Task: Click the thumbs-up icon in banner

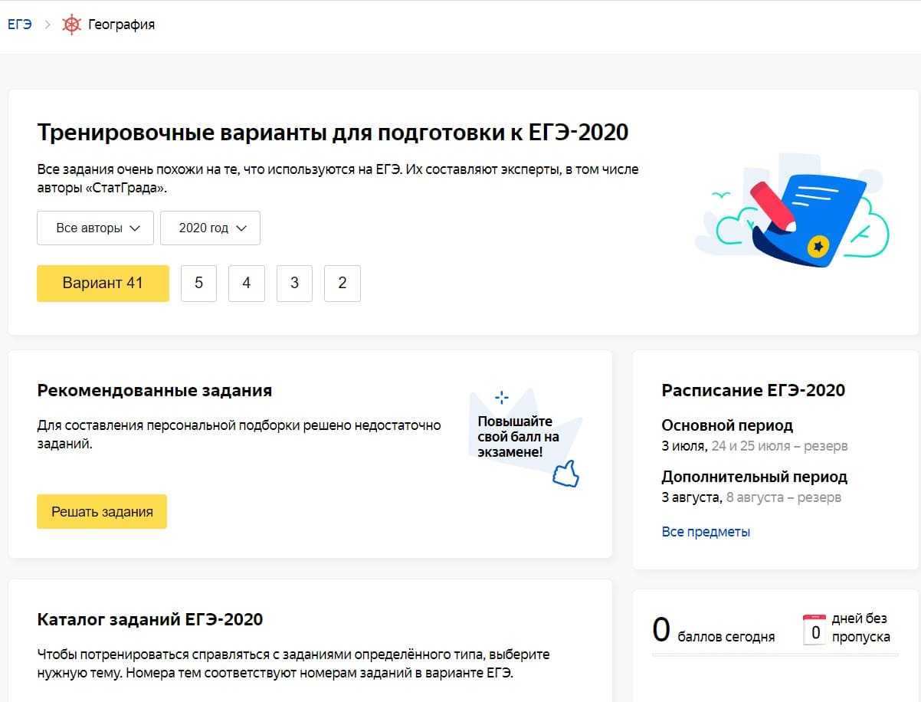Action: pos(565,473)
